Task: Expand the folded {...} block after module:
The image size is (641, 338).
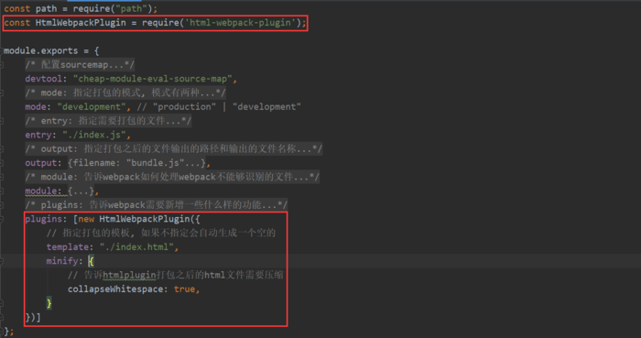Action: pos(81,191)
